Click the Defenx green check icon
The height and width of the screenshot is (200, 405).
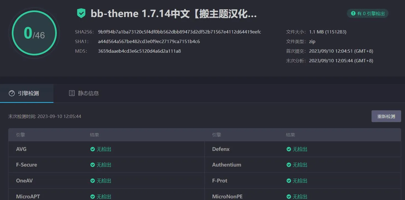pos(289,149)
